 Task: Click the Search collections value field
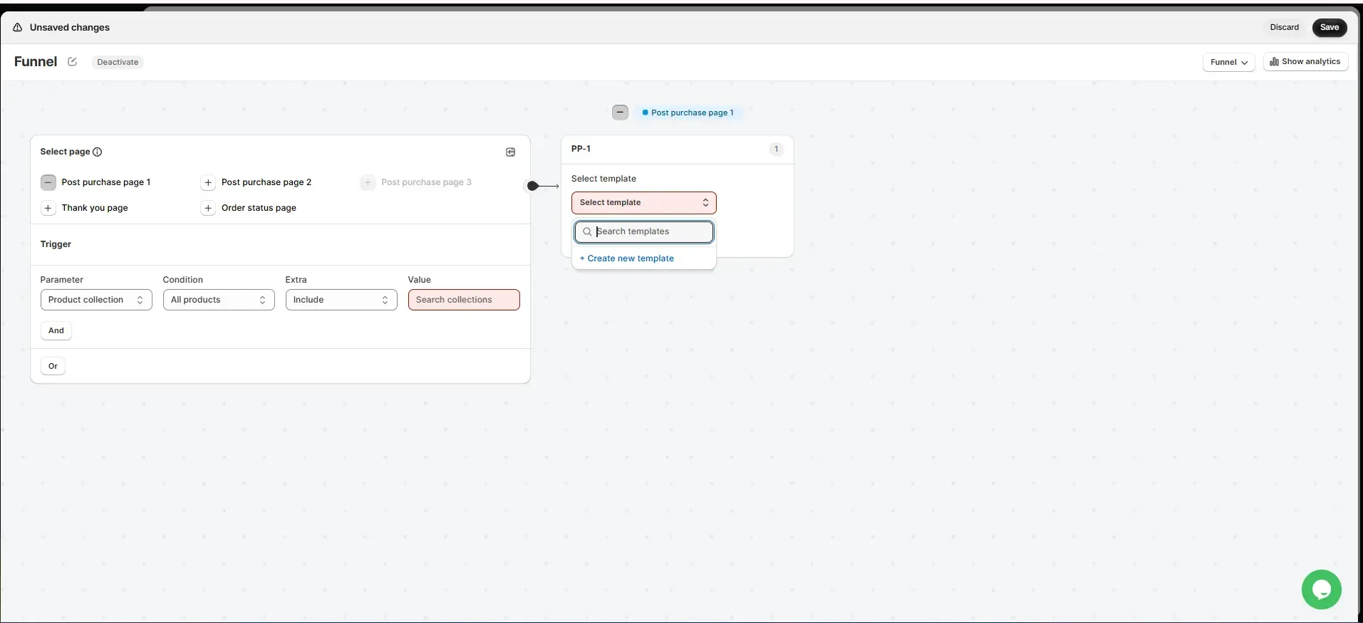(464, 300)
